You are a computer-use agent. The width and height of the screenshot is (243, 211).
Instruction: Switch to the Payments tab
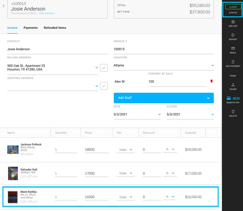[30, 28]
